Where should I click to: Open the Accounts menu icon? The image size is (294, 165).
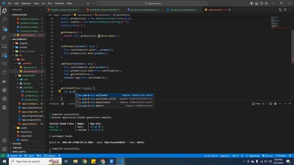(x=4, y=140)
